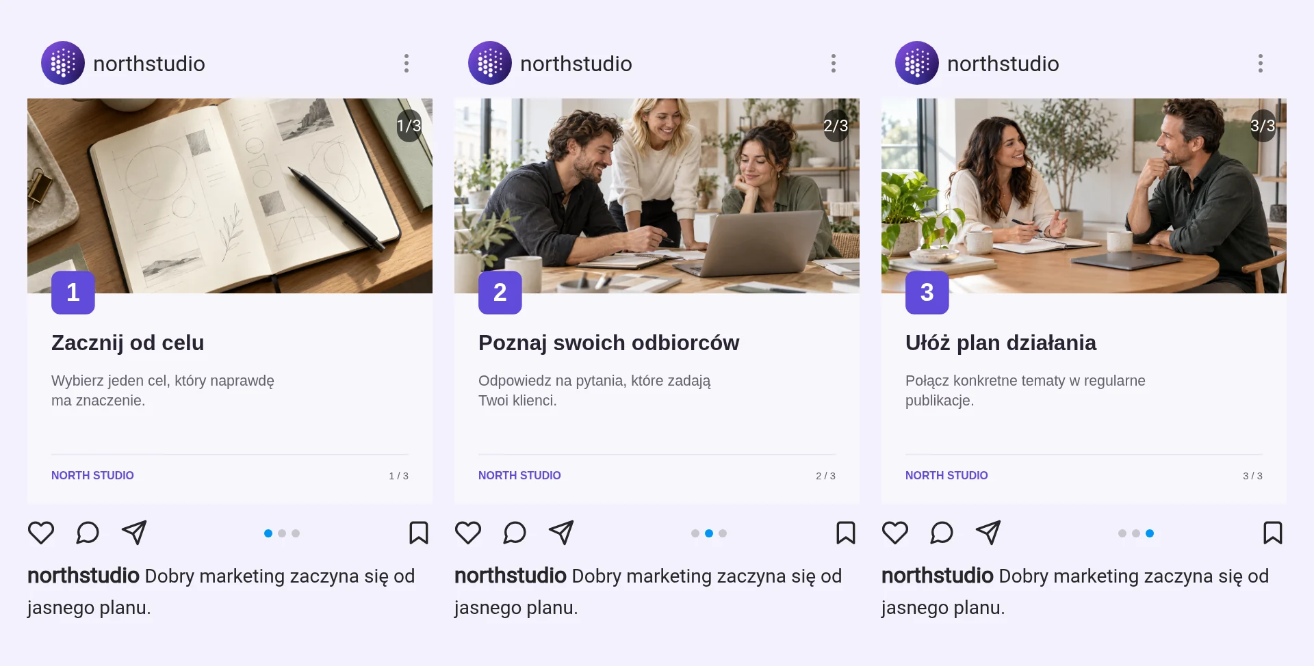The height and width of the screenshot is (666, 1314).
Task: Like the first post with the heart icon
Action: tap(41, 533)
